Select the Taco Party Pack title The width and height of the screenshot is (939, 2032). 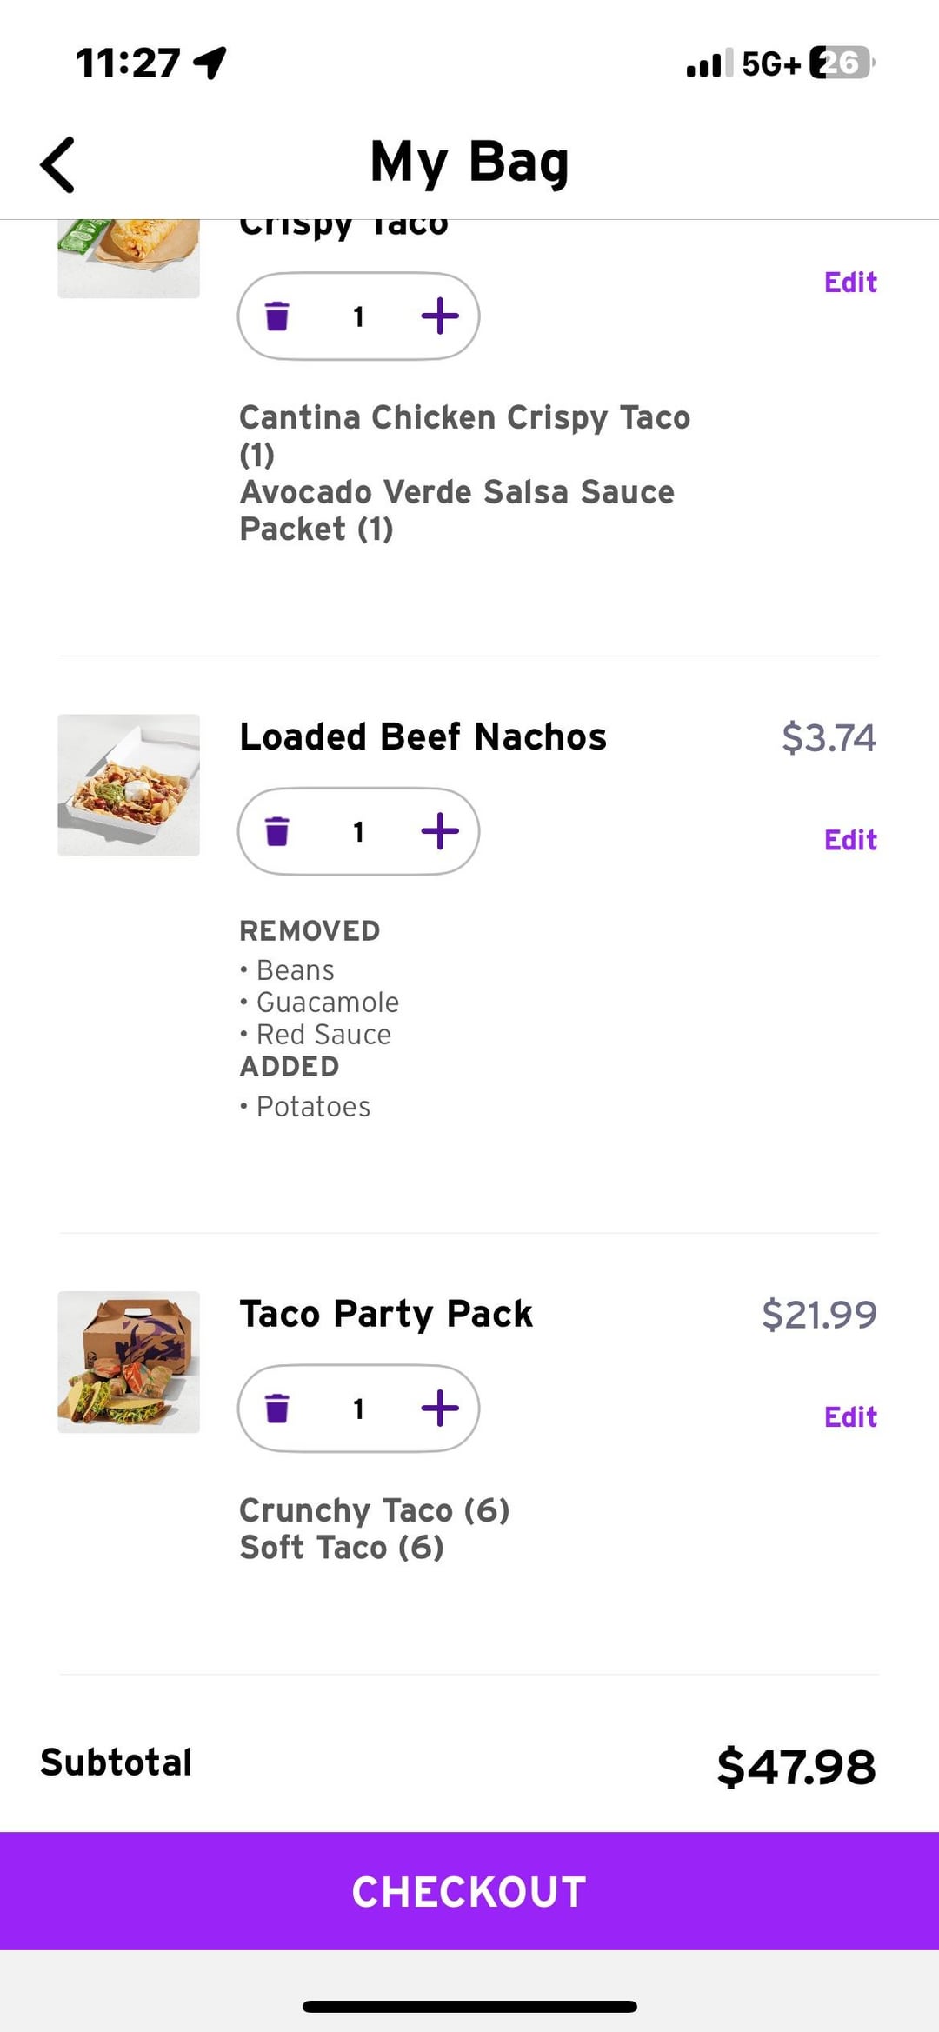coord(386,1314)
